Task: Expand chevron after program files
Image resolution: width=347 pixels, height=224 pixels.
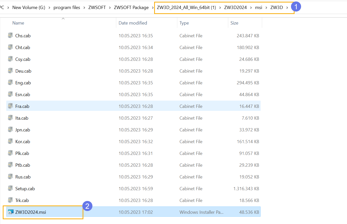Action: pos(84,8)
